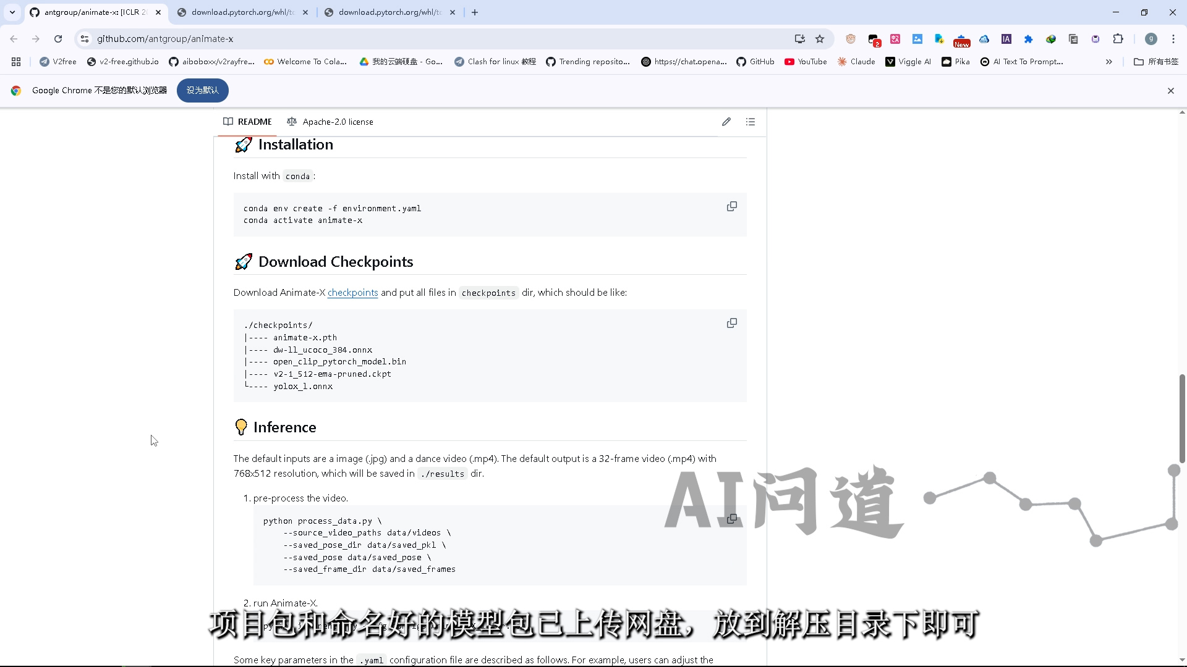Edit the README with pencil icon

(x=726, y=122)
